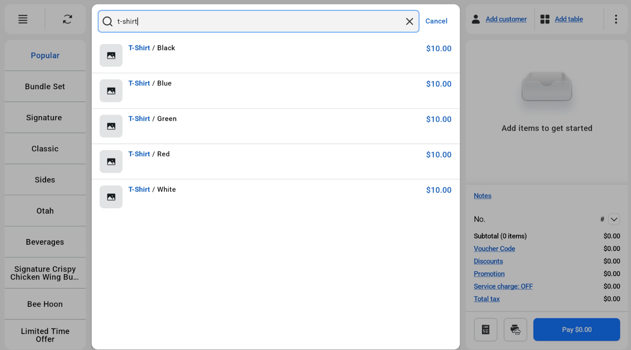Open the Voucher Code link
Viewport: 631px width, 350px height.
point(494,249)
